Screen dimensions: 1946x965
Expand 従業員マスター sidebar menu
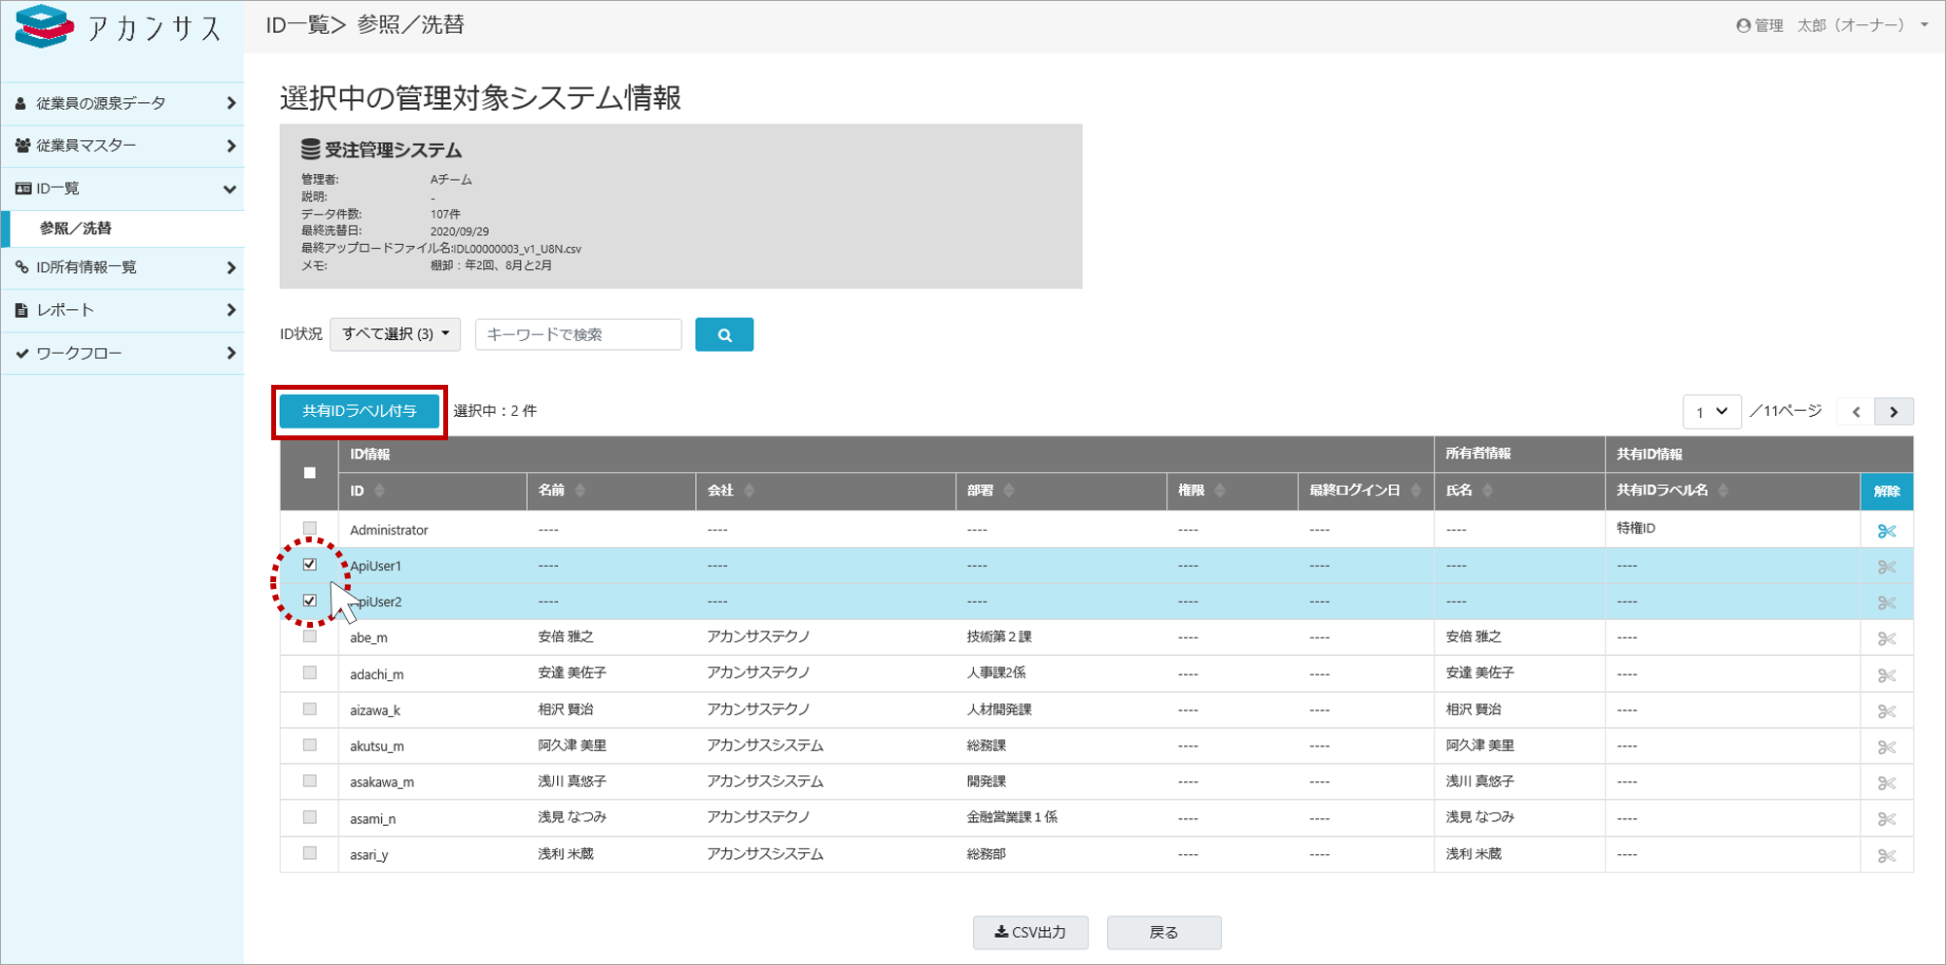[x=122, y=146]
